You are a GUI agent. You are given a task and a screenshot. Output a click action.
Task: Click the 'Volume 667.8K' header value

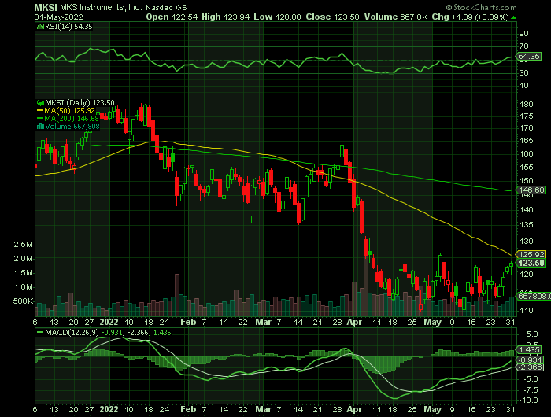tap(396, 17)
